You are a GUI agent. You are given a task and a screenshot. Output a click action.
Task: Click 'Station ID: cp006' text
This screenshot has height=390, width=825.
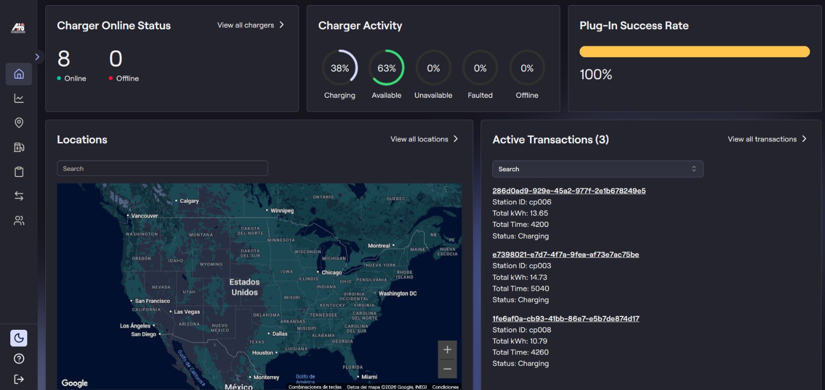coord(522,202)
